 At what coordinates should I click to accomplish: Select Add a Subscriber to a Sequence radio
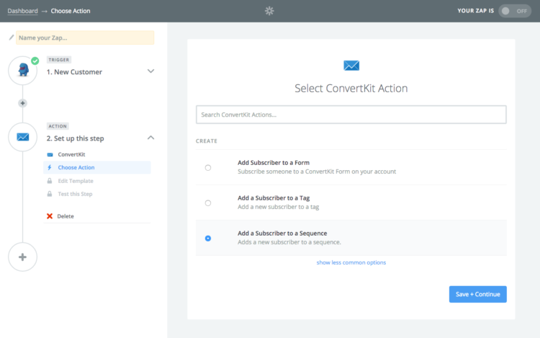208,239
